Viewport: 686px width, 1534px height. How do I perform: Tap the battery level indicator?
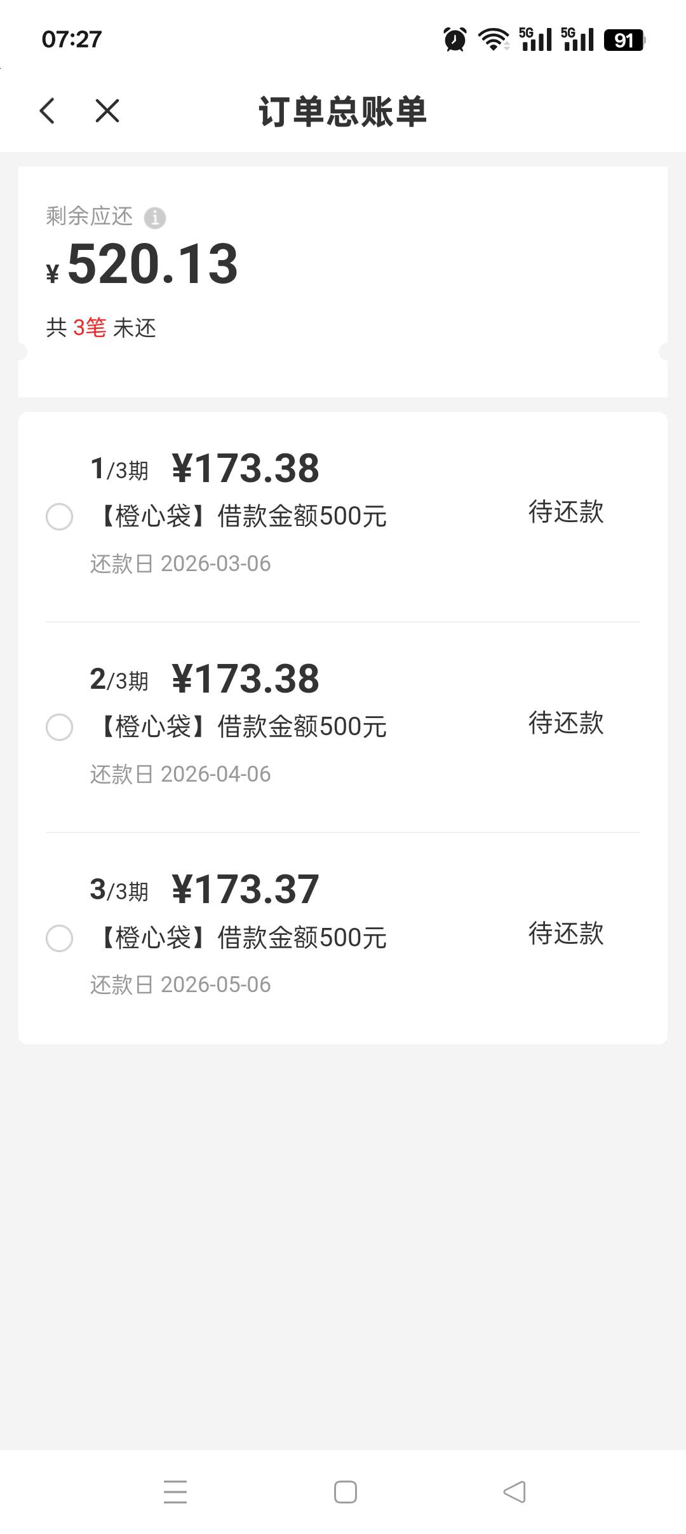coord(624,40)
